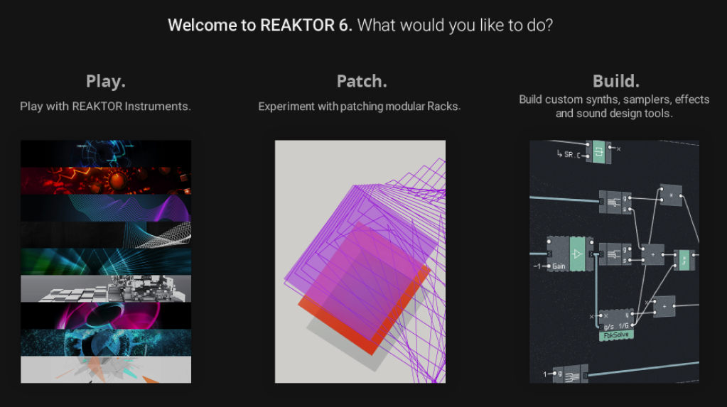Open the Patch modular racks image
Screen dimensions: 727x407
pyautogui.click(x=360, y=261)
